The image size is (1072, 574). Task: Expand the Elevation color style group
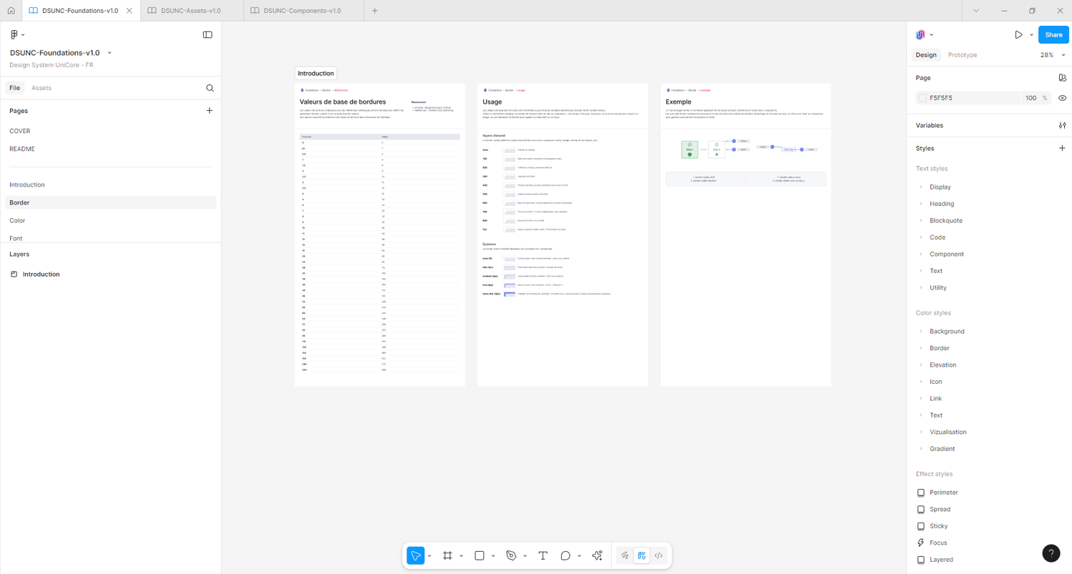(921, 365)
